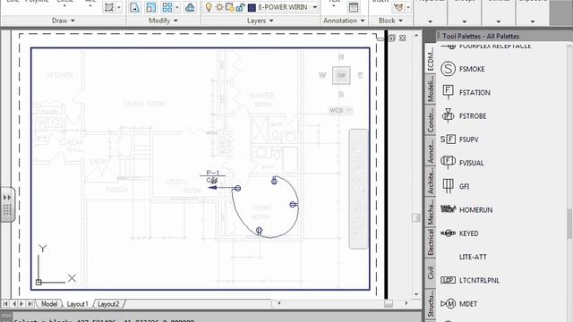Maximize the viewport with the restore icon
This screenshot has width=573, height=322.
tap(392, 38)
